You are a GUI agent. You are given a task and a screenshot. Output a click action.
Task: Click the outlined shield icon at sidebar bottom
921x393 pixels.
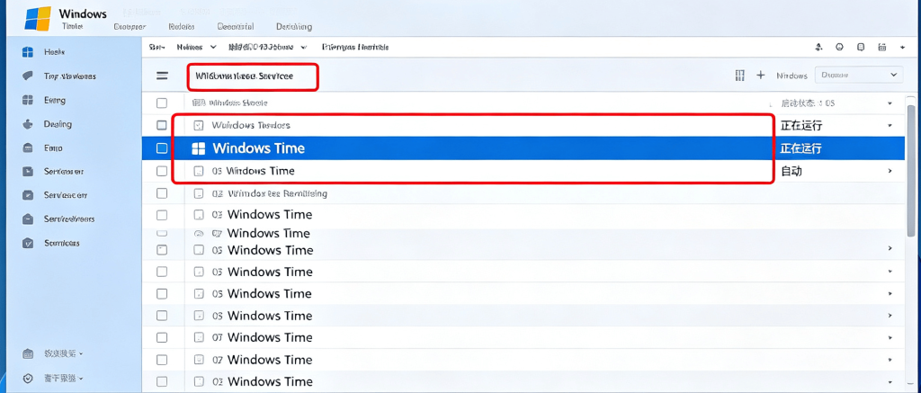(x=27, y=379)
